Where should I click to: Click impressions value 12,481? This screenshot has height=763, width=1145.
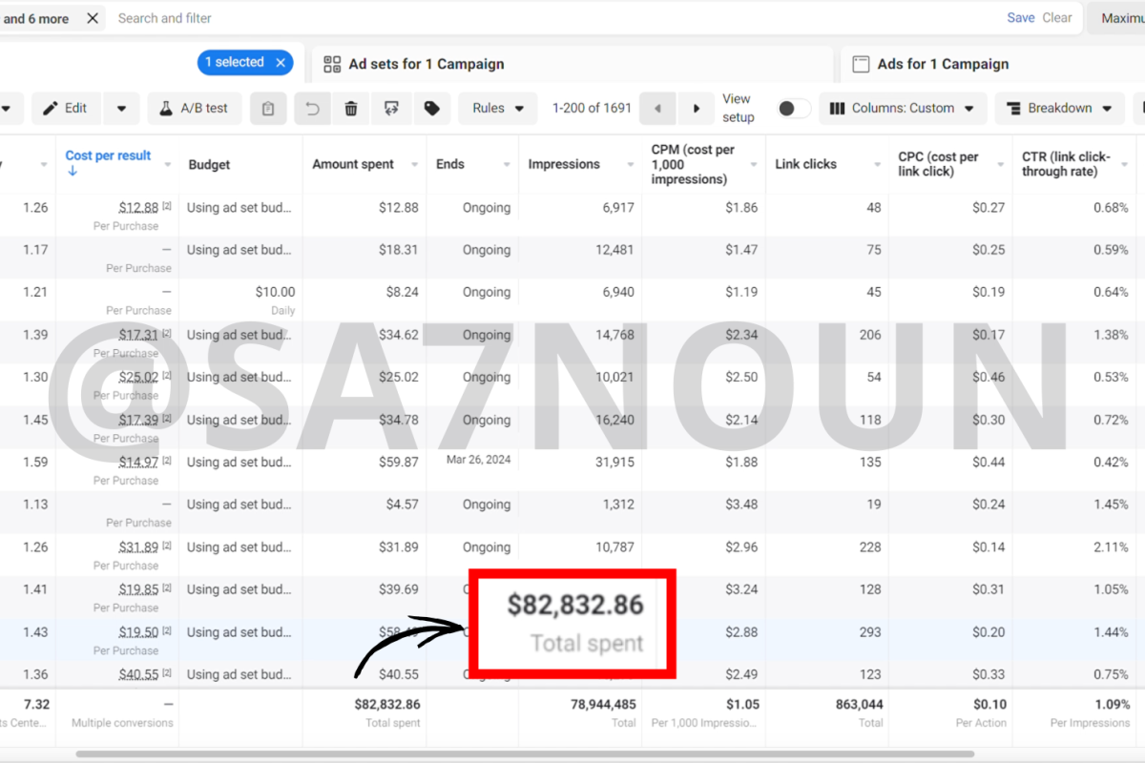tap(614, 250)
